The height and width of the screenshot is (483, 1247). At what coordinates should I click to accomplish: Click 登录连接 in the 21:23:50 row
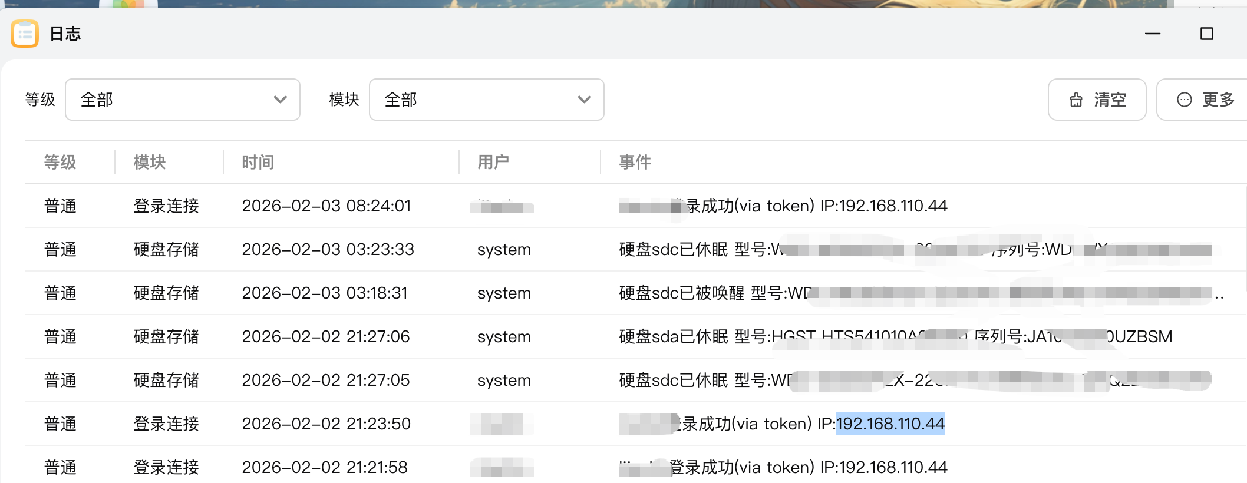(166, 424)
